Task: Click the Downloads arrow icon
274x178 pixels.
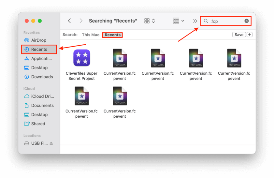Action: coord(27,77)
